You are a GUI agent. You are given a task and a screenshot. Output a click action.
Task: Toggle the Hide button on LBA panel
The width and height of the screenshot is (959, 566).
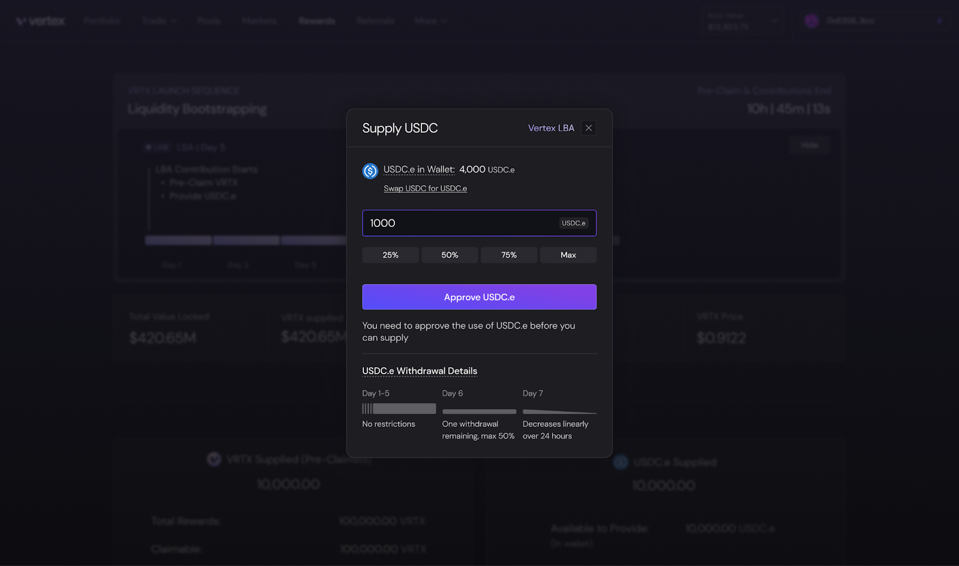[809, 146]
